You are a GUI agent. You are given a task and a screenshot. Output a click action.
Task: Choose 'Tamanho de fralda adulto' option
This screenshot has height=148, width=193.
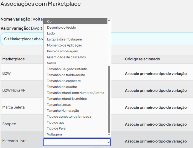coord(66,75)
